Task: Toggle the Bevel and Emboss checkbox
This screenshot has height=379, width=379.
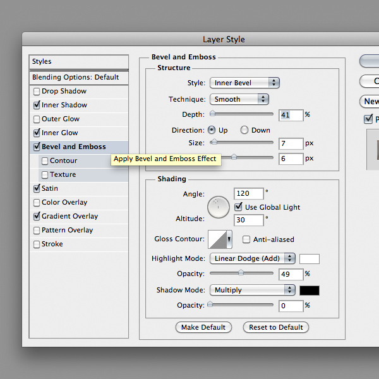Action: (37, 147)
